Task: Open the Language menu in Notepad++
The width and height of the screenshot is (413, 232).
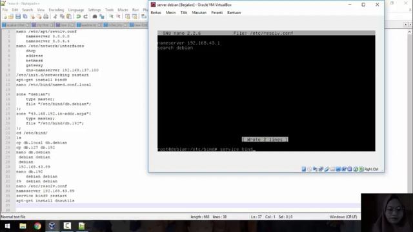Action: (76, 10)
